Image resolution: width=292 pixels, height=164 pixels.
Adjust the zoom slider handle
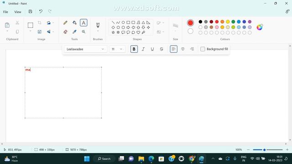tap(264, 150)
